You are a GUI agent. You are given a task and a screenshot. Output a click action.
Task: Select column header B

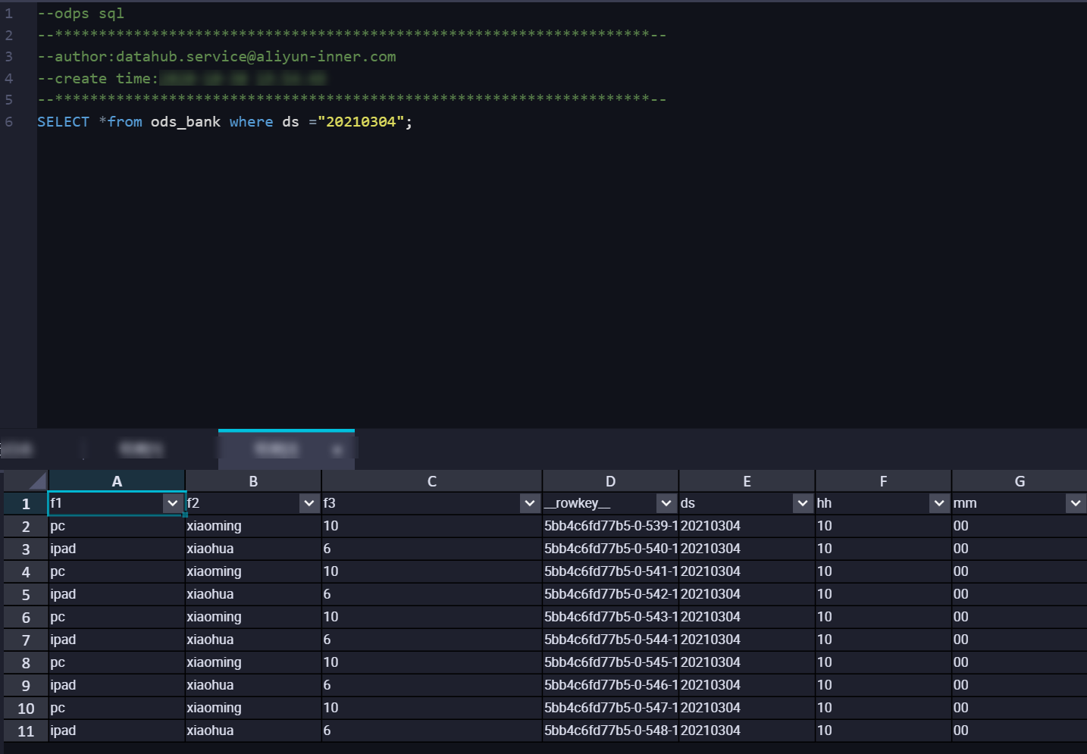tap(253, 481)
